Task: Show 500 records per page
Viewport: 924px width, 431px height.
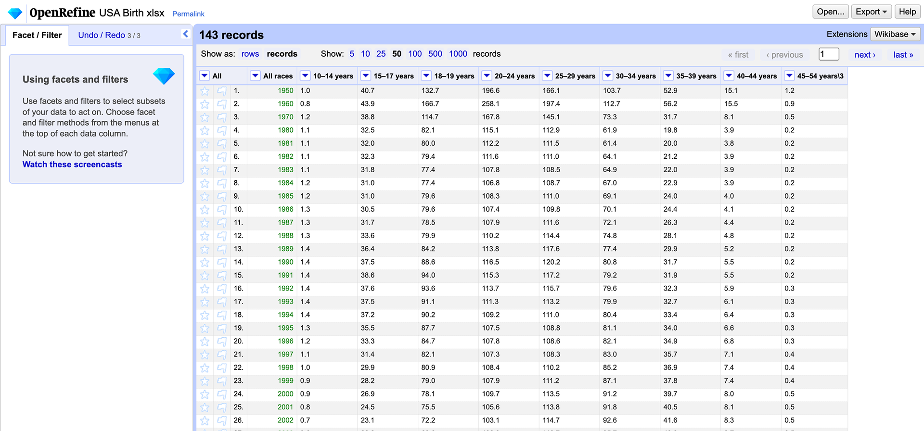Action: click(x=435, y=54)
